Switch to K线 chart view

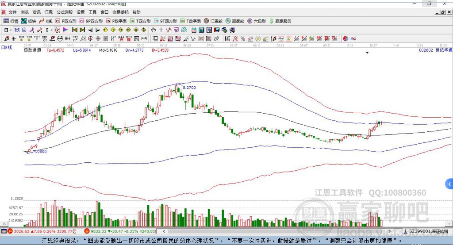coord(46,21)
